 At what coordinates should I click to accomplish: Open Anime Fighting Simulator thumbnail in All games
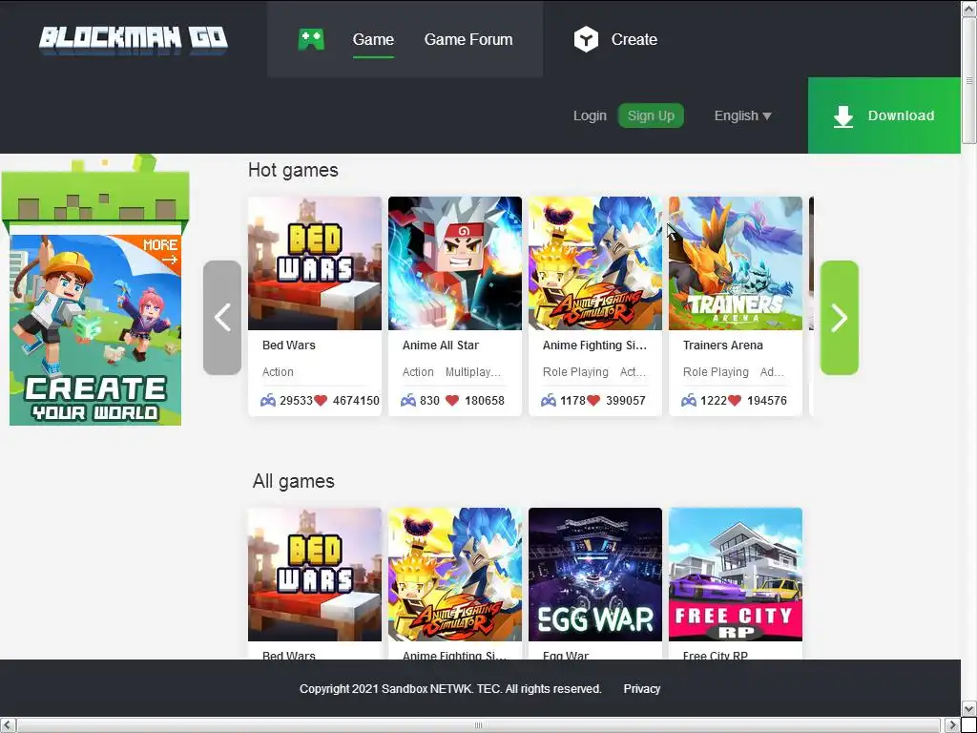click(x=455, y=574)
